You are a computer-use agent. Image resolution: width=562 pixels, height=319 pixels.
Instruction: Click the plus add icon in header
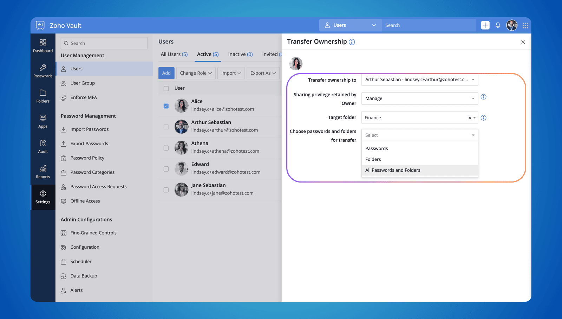tap(485, 25)
